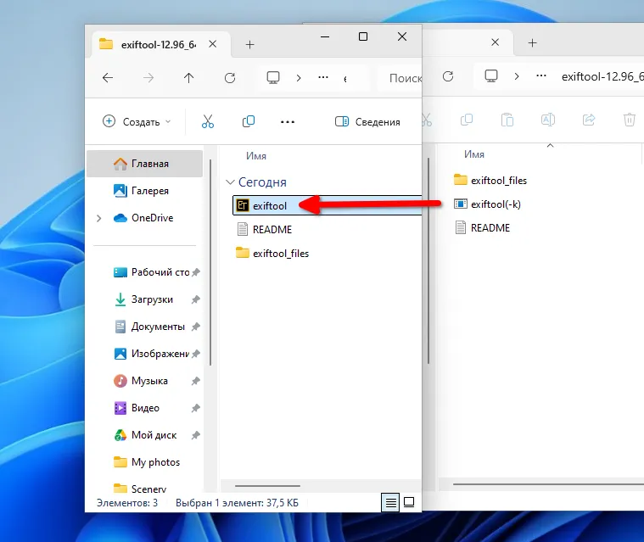Screen dimensions: 644x542
Task: Open Загрузки in the sidebar
Action: pos(151,299)
